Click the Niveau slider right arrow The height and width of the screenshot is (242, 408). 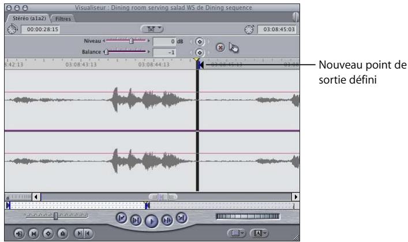[x=148, y=40]
